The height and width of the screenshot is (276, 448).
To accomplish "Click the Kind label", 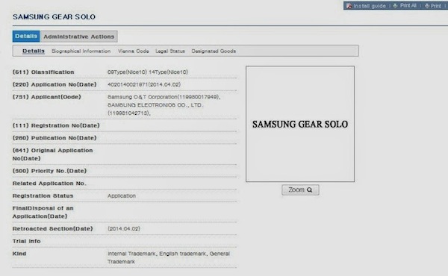I will 19,254.
